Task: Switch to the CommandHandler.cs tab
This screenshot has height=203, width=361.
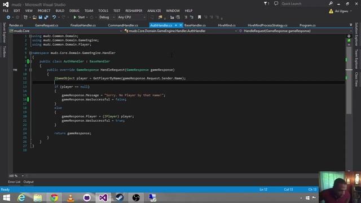Action: tap(123, 25)
